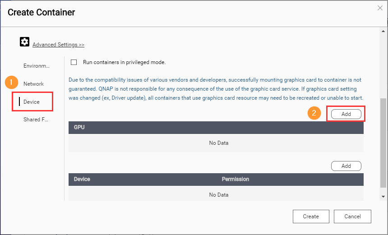Switch to the Network tab
This screenshot has height=235, width=388.
[34, 84]
